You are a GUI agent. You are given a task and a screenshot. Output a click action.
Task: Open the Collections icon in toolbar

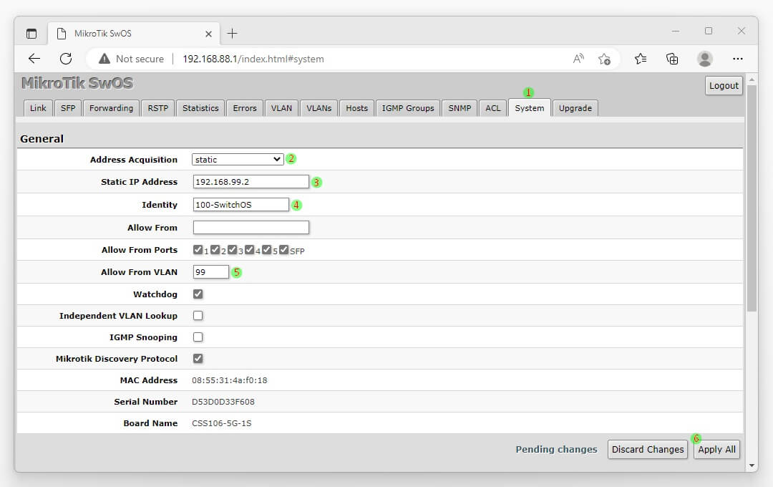pos(672,59)
